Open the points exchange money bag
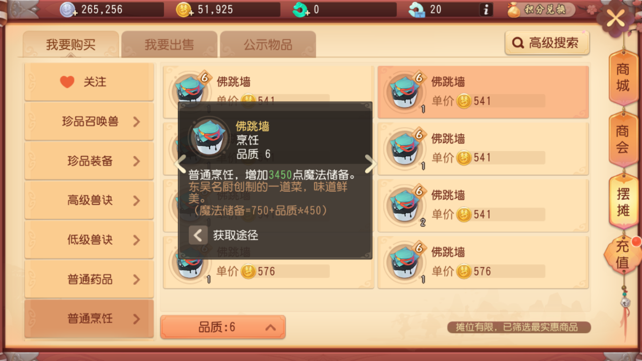 click(514, 10)
